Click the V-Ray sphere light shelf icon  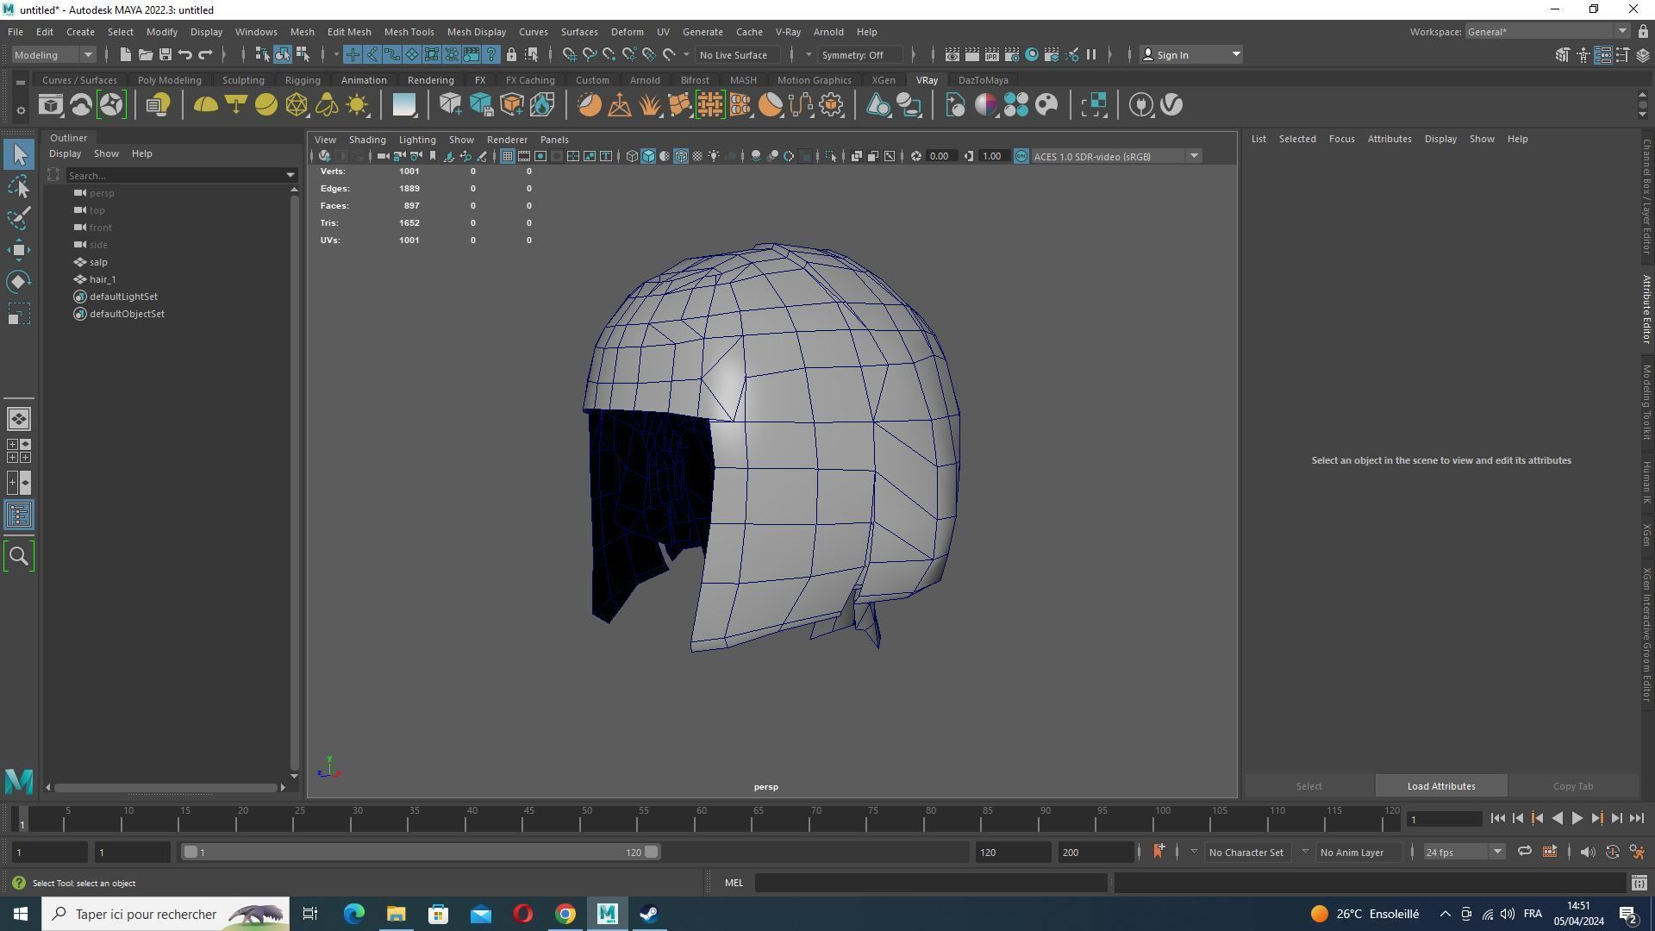tap(266, 105)
